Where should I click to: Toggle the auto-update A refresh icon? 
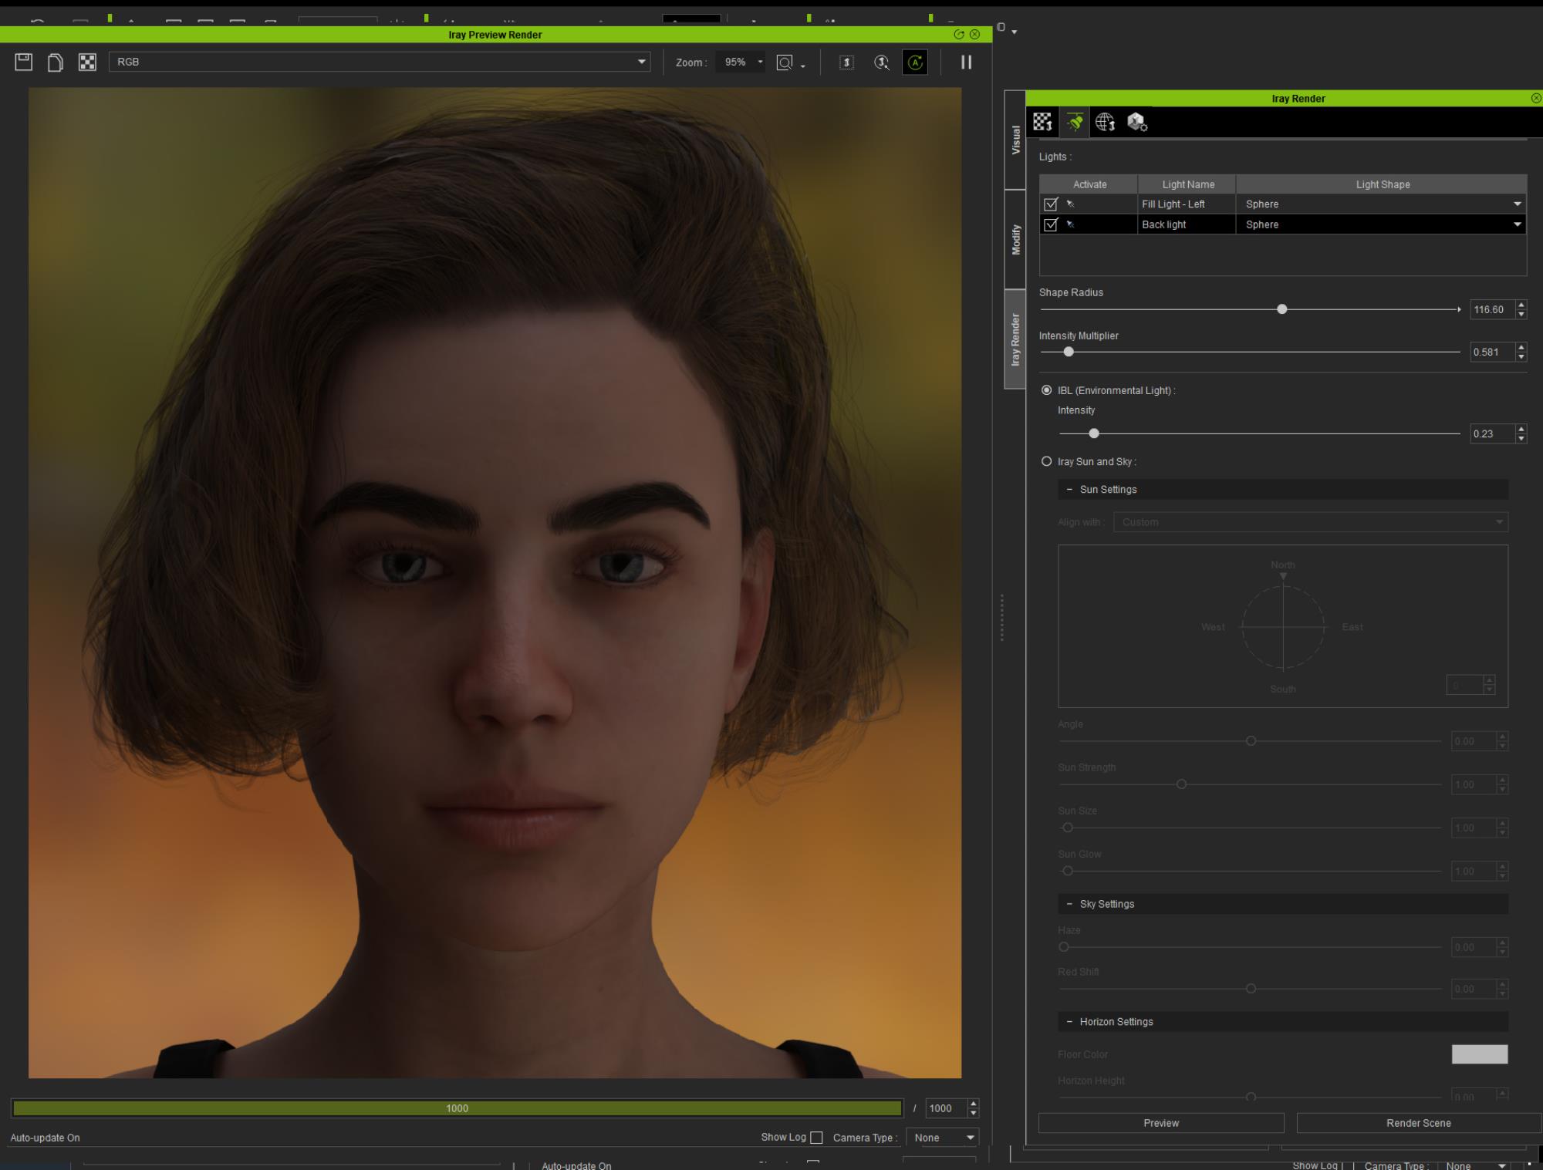[x=915, y=62]
